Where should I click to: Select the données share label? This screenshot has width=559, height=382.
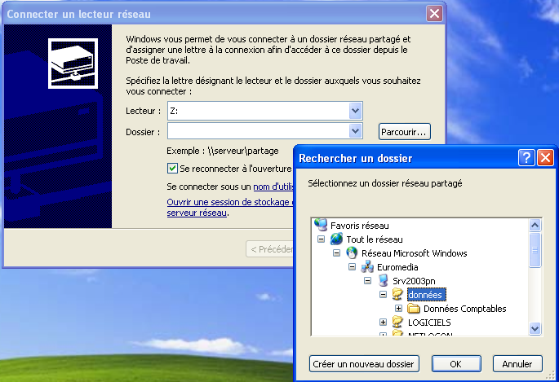pyautogui.click(x=426, y=295)
